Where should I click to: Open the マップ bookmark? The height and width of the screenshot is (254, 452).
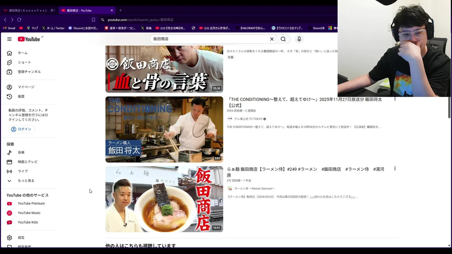(32, 28)
